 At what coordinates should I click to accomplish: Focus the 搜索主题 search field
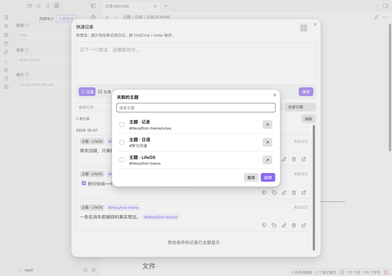pyautogui.click(x=196, y=108)
